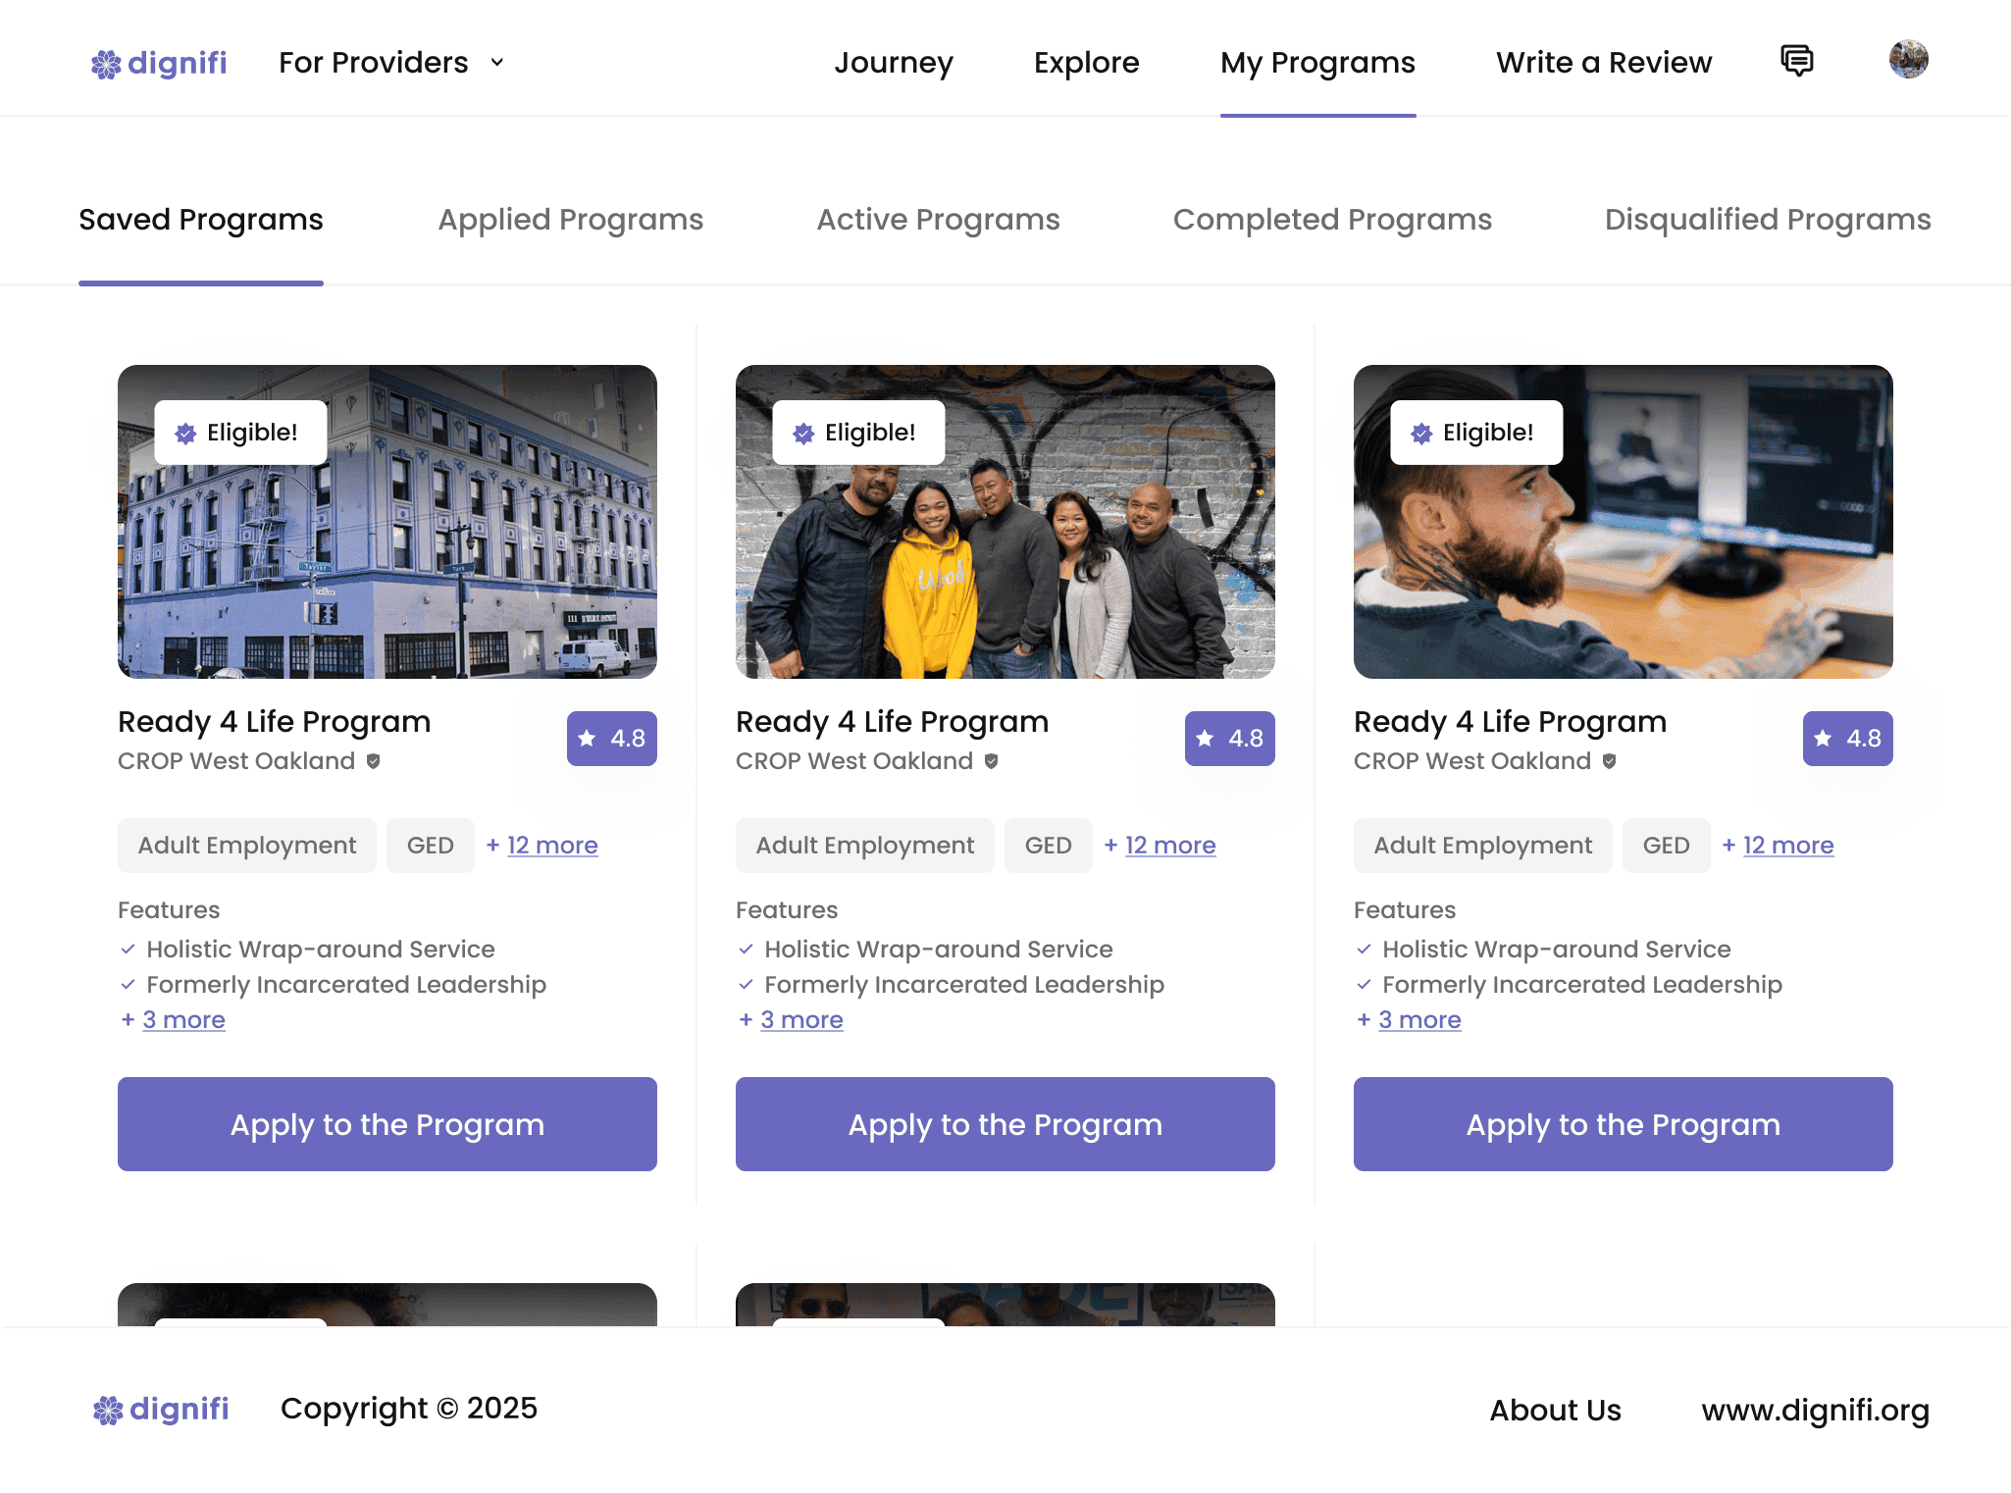The width and height of the screenshot is (2011, 1493).
Task: Show the Disqualified Programs tab
Action: tap(1768, 220)
